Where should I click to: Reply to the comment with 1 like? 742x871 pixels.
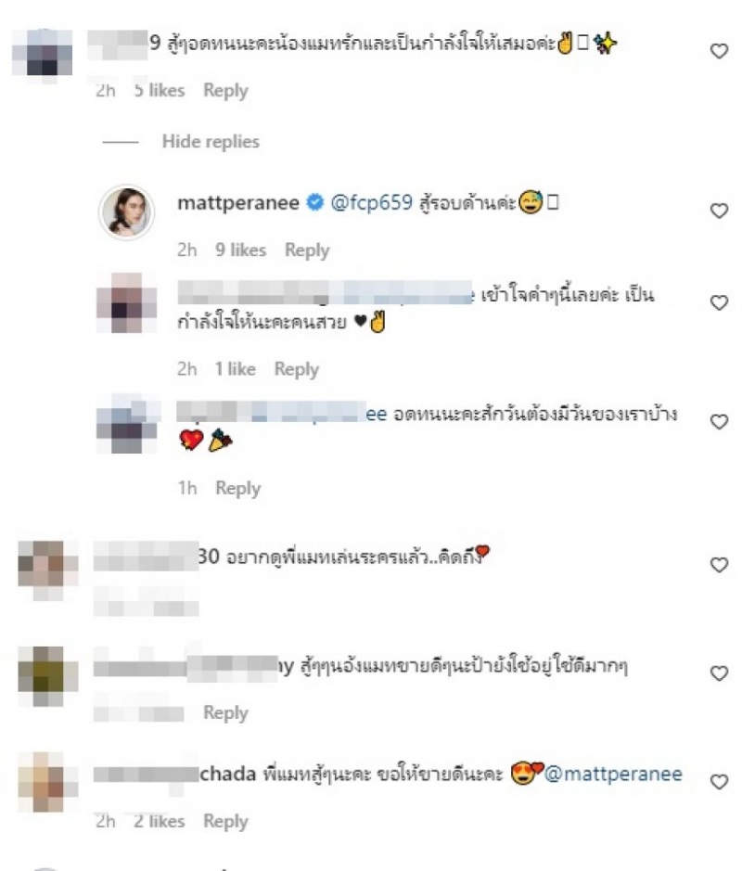click(x=297, y=369)
